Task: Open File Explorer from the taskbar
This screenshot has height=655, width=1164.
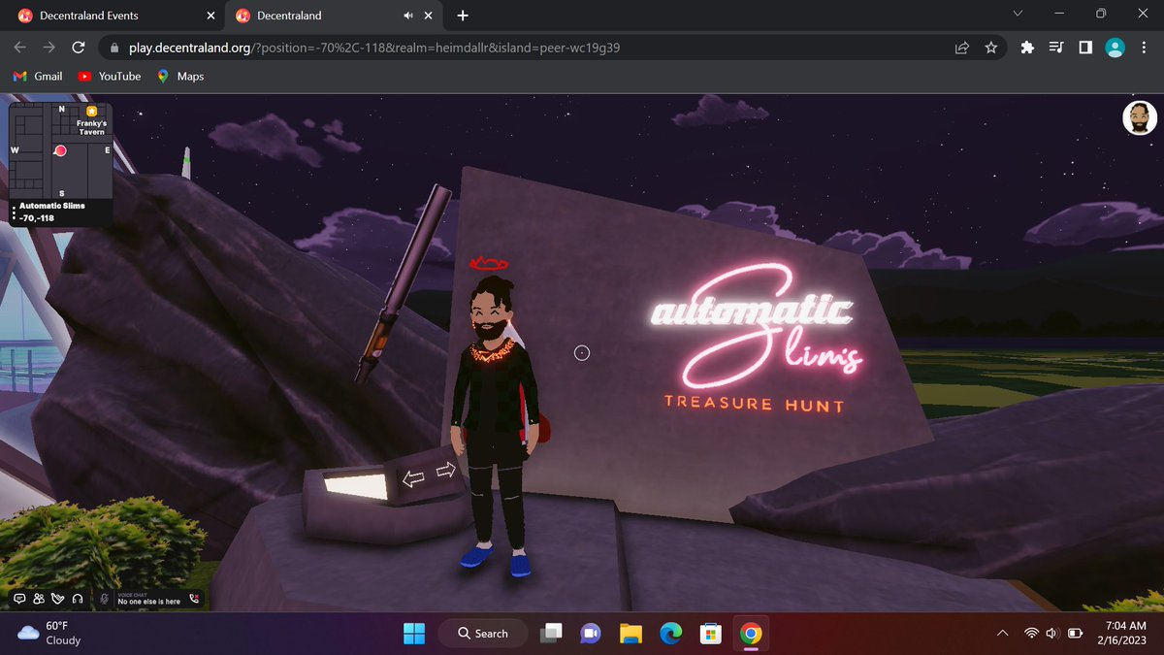Action: [630, 634]
